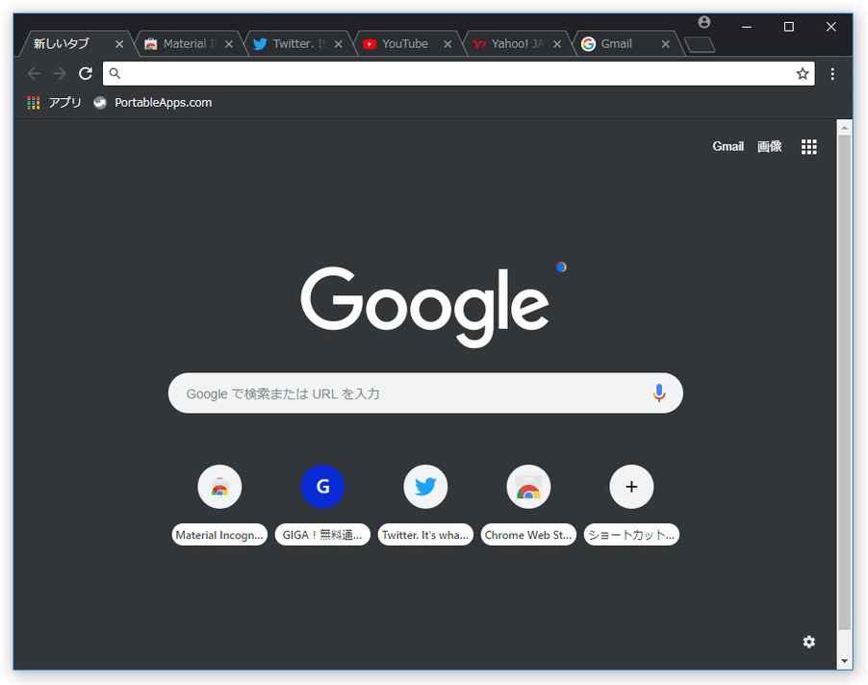This screenshot has height=685, width=868.
Task: Go forward using the forward arrow
Action: click(x=60, y=73)
